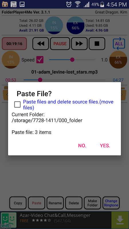
Task: Tap the blue EX 66% storage indicator
Action: coord(75,25)
